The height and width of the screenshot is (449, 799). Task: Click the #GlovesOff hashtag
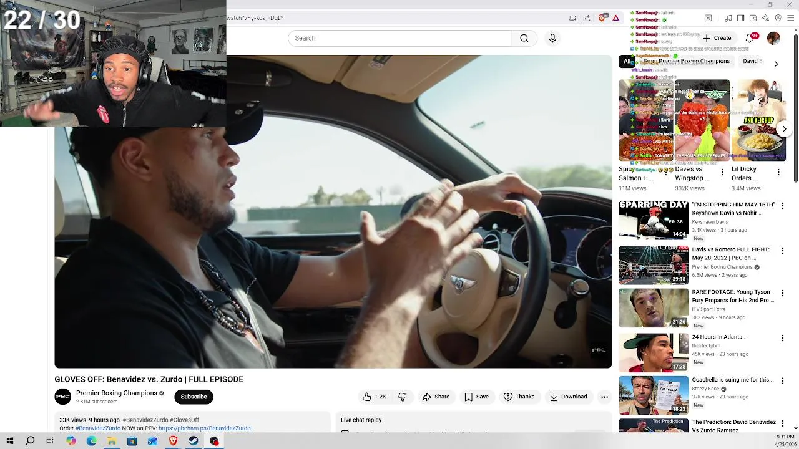pos(184,420)
